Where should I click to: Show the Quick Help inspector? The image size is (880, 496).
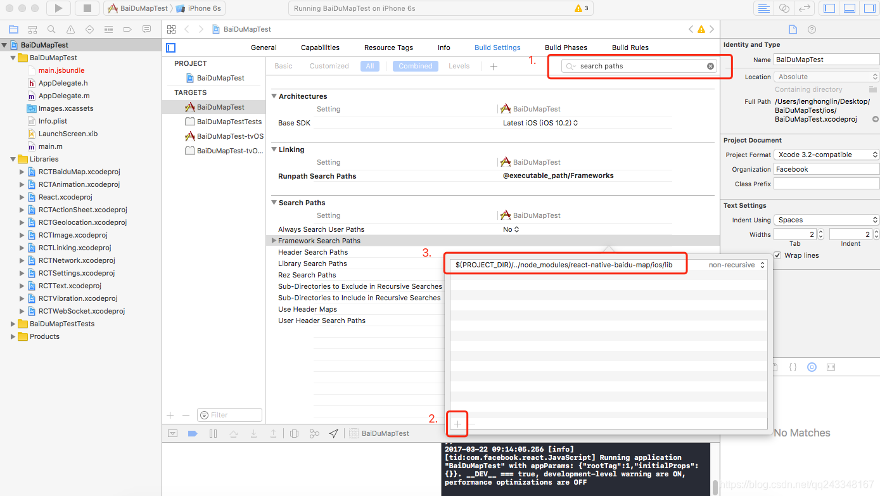(812, 29)
